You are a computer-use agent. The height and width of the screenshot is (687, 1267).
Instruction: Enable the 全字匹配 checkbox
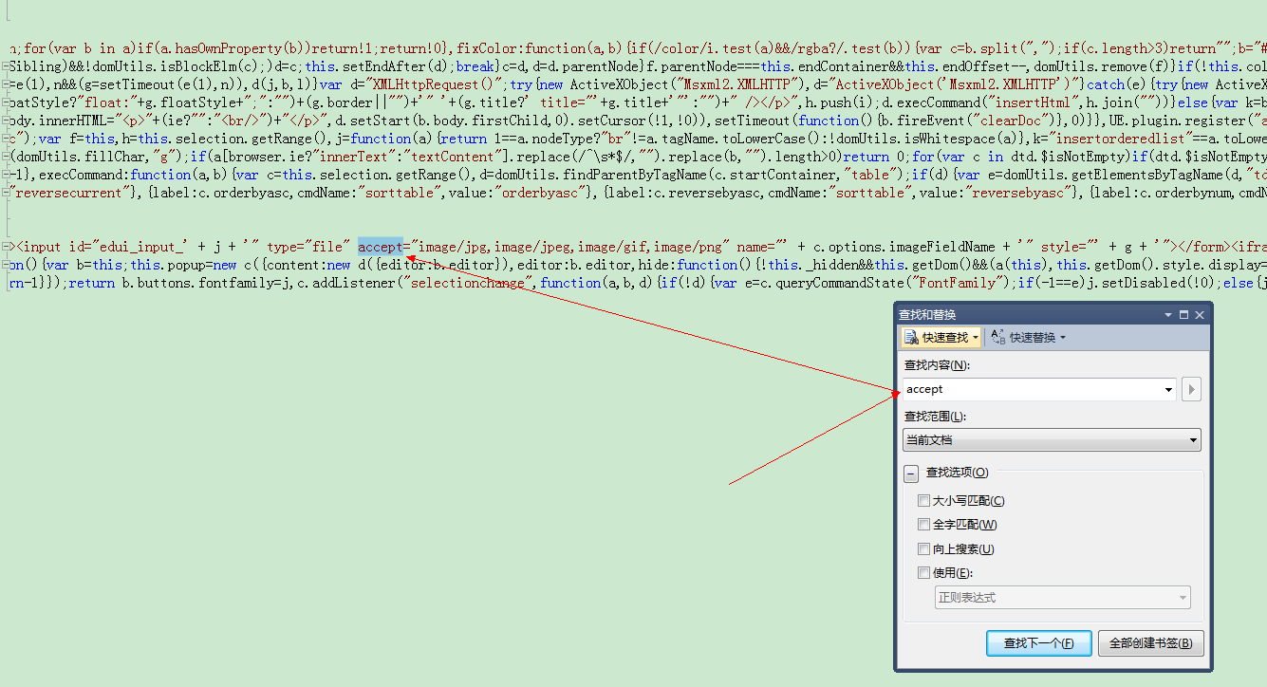(923, 525)
